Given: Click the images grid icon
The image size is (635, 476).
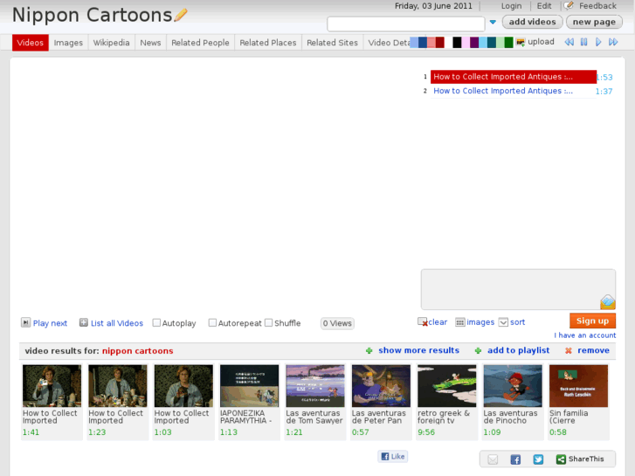Looking at the screenshot, I should (460, 322).
